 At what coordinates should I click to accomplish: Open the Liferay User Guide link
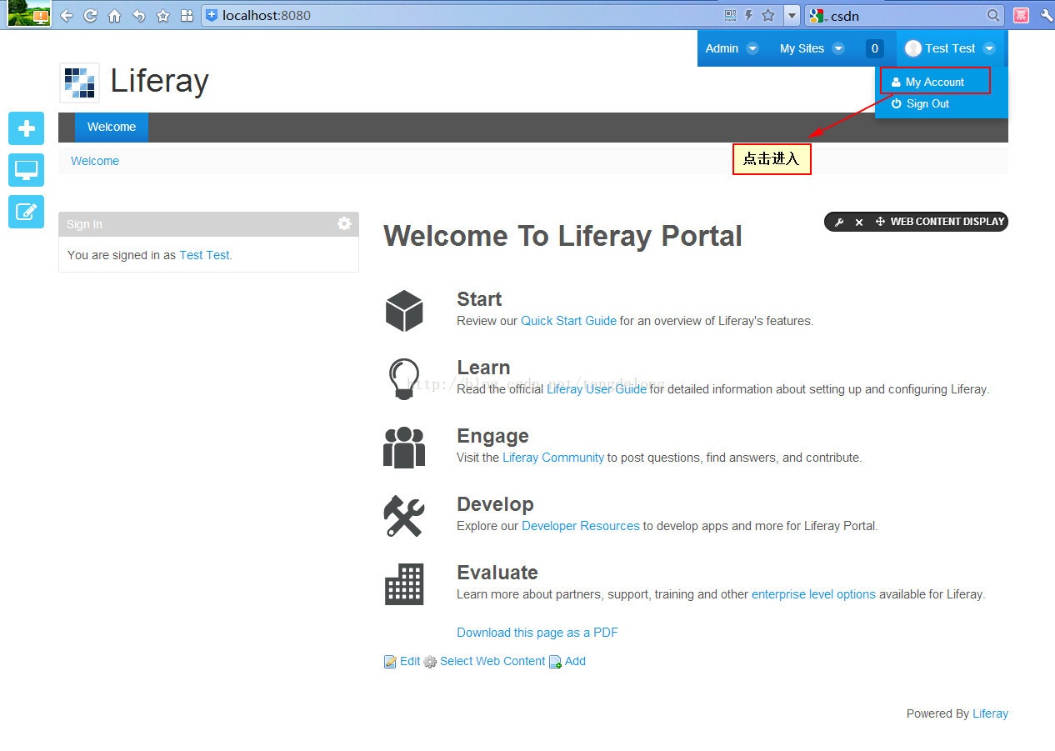[597, 389]
